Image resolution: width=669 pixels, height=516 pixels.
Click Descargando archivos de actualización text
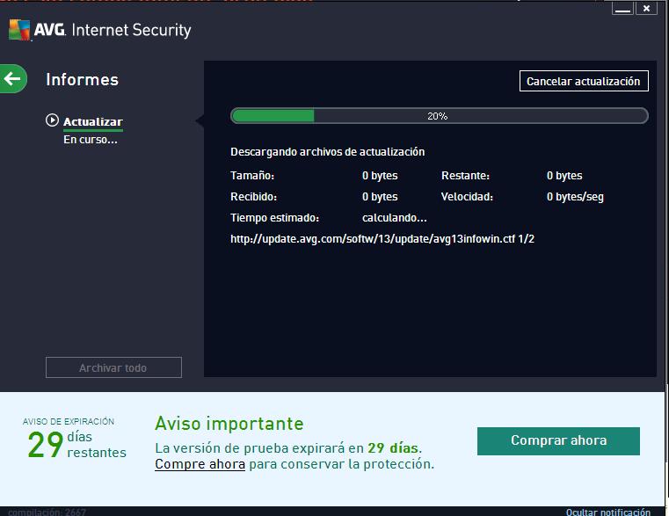328,152
